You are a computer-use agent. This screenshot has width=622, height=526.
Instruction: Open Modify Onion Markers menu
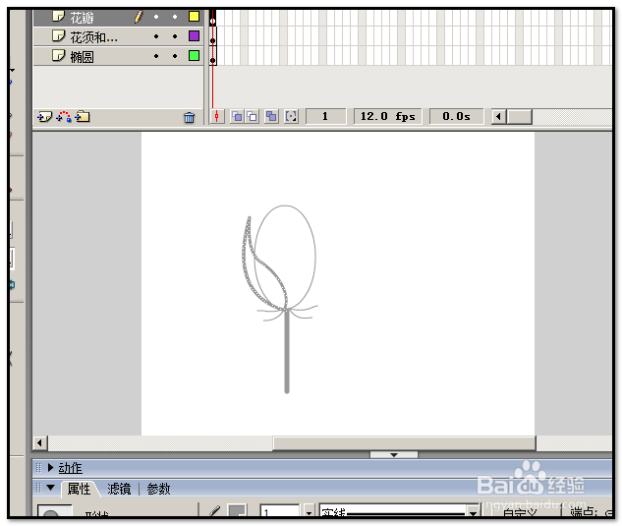(x=291, y=116)
